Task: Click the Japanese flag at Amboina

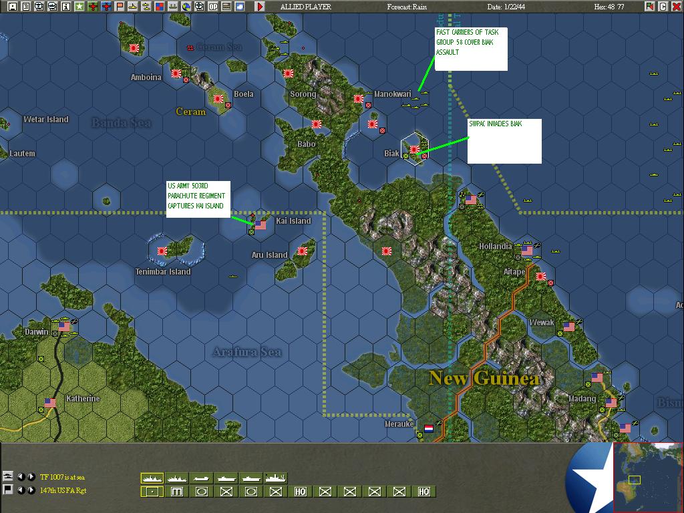Action: 176,73
